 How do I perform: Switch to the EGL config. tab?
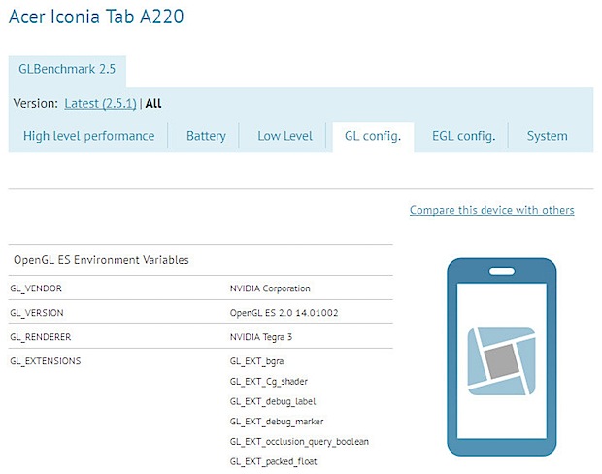463,136
